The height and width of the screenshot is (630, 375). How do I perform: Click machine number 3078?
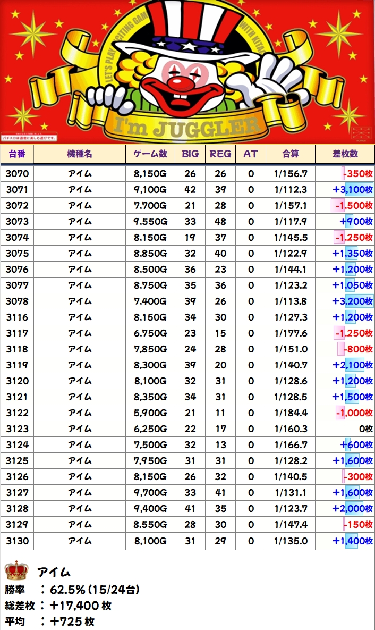click(18, 301)
